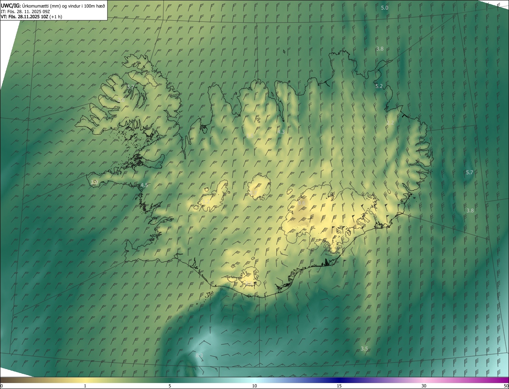509x389 pixels.
Task: Click the 1 tick label on the color scale
Action: tap(85, 386)
